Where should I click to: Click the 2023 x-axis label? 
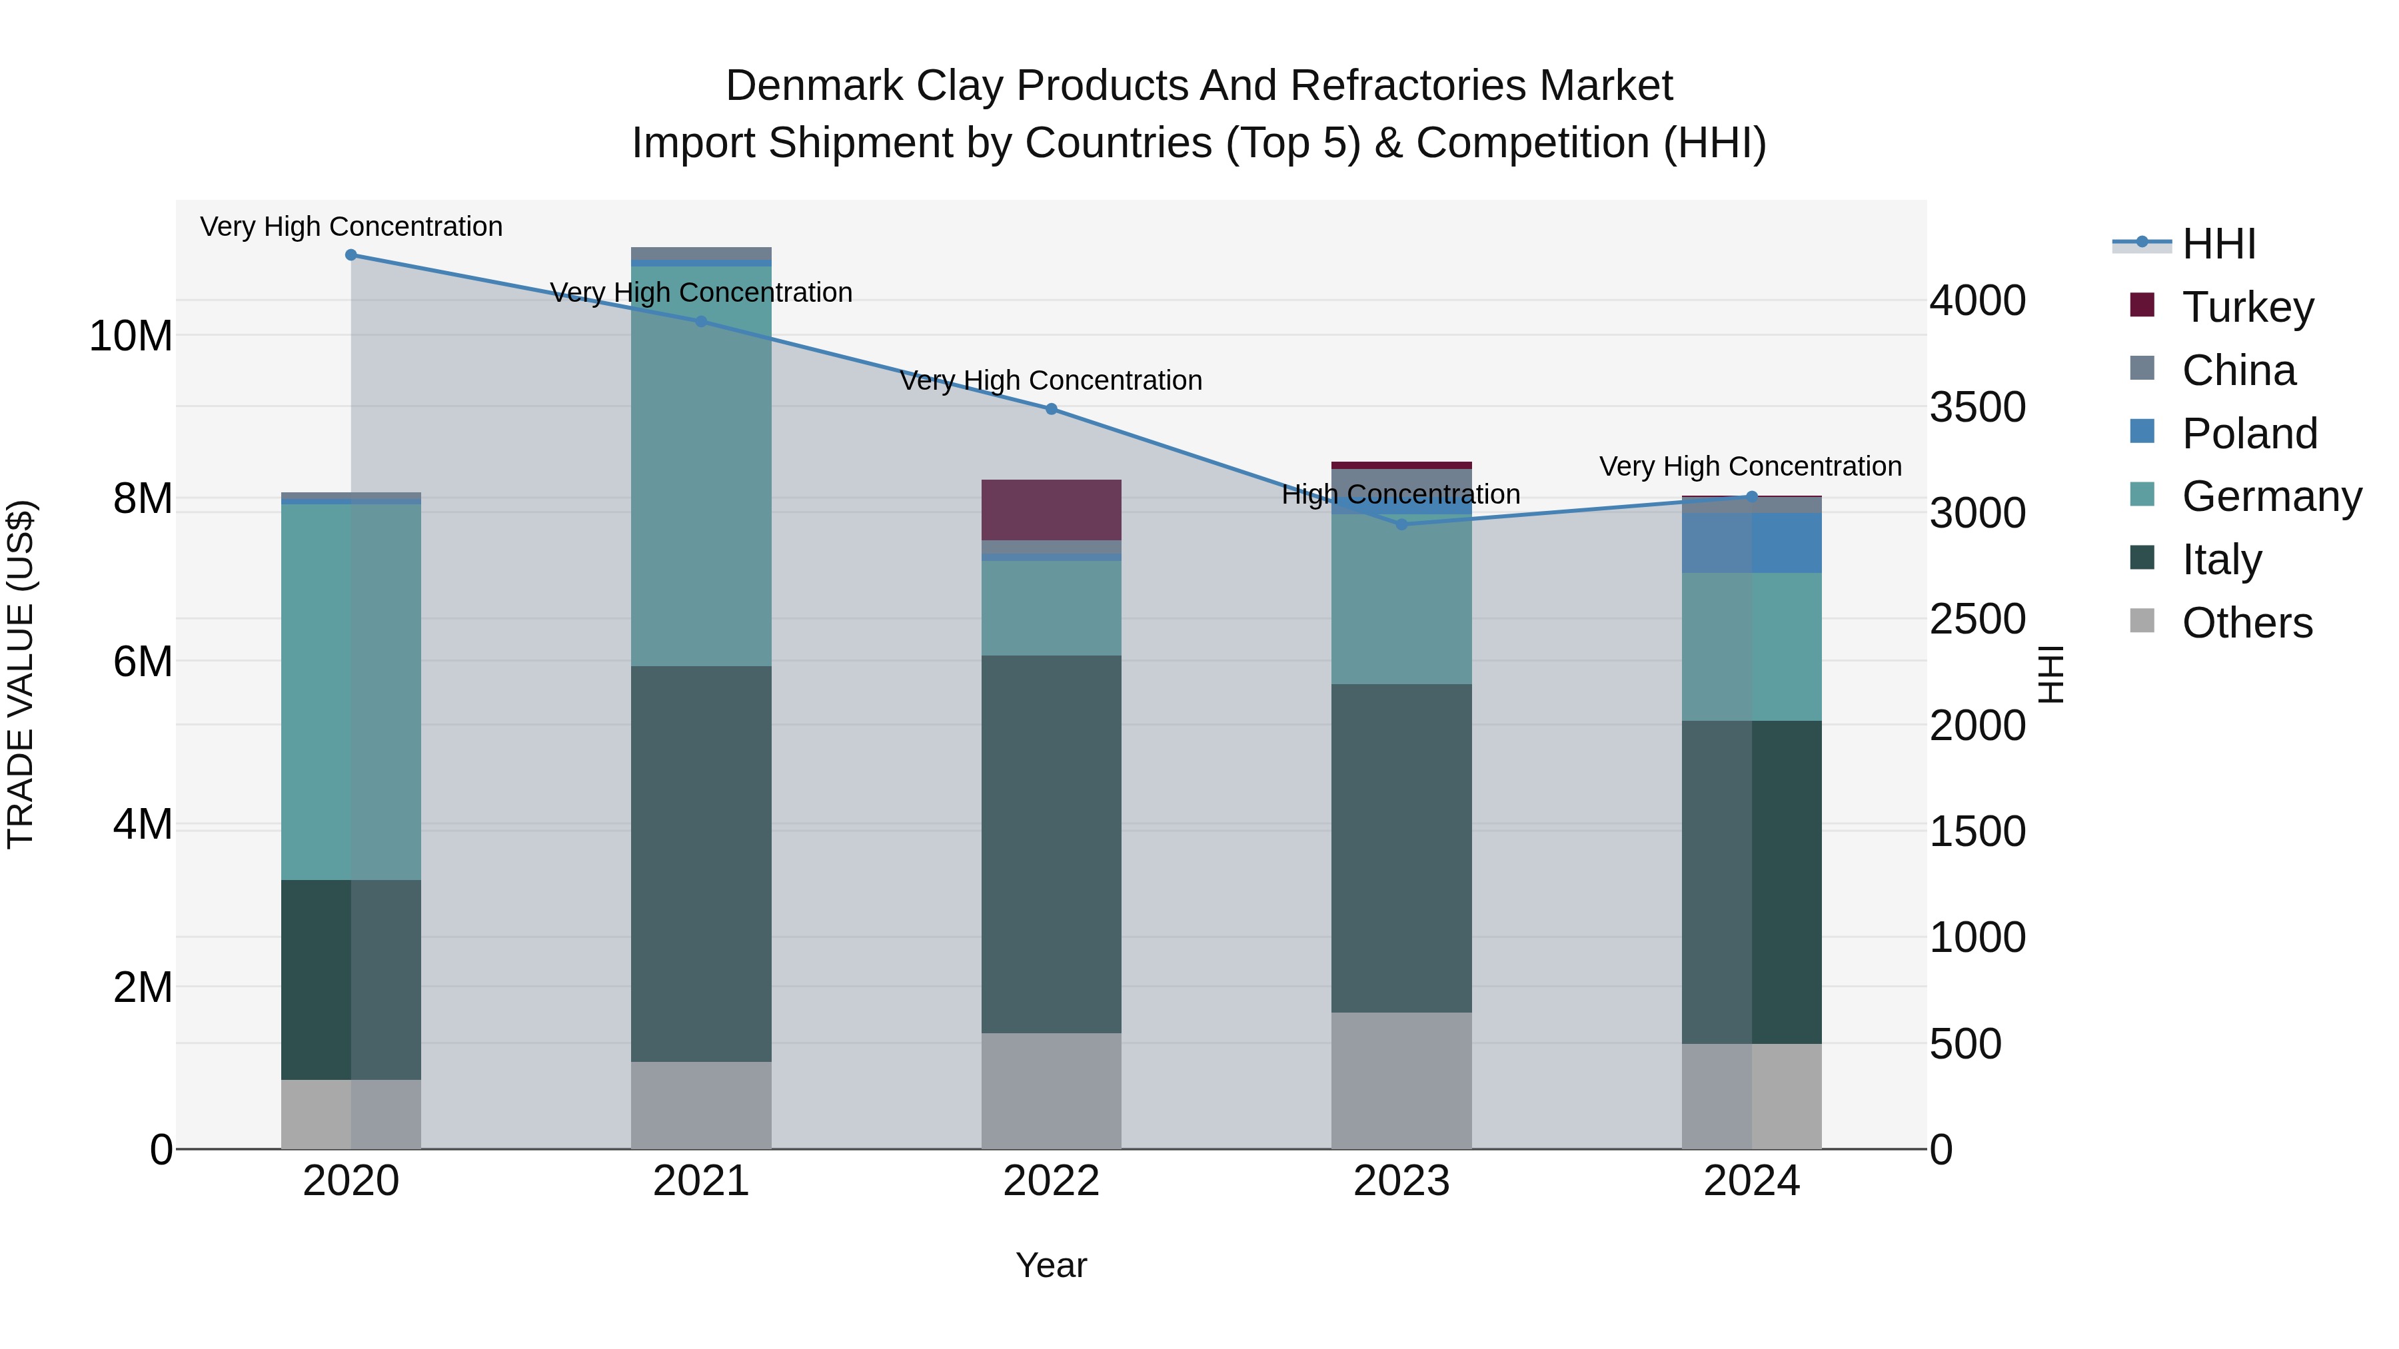pyautogui.click(x=1401, y=1181)
